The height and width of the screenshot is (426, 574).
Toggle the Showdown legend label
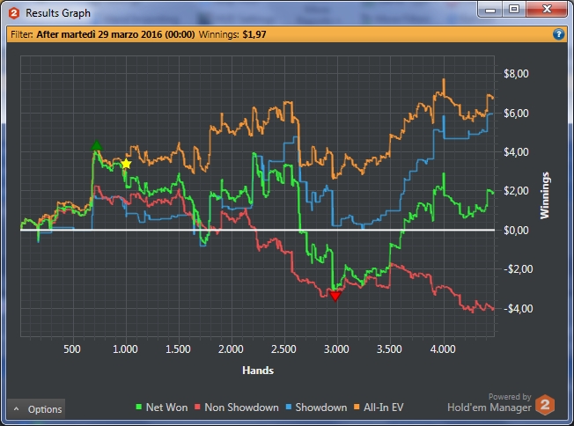click(321, 408)
